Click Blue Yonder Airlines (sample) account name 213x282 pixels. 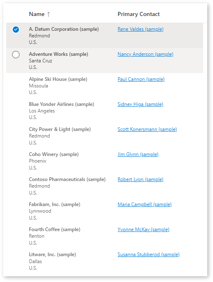click(62, 104)
